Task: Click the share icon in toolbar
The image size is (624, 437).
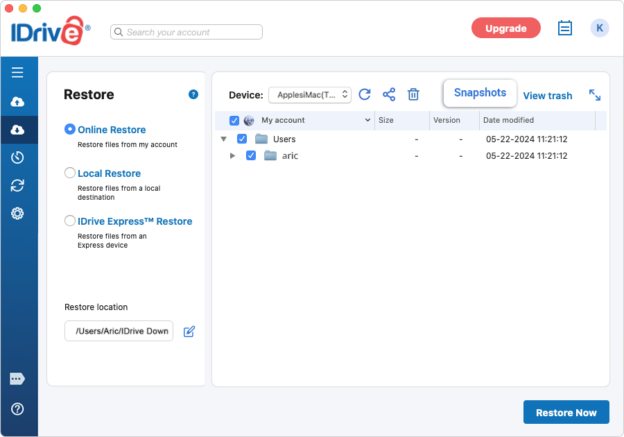Action: pos(389,95)
